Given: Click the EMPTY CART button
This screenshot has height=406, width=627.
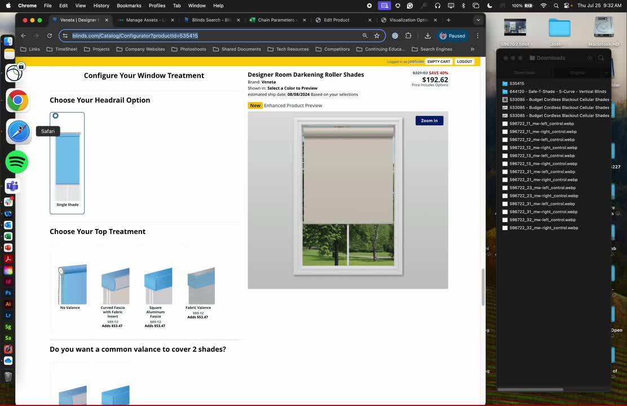Looking at the screenshot, I should pyautogui.click(x=439, y=61).
